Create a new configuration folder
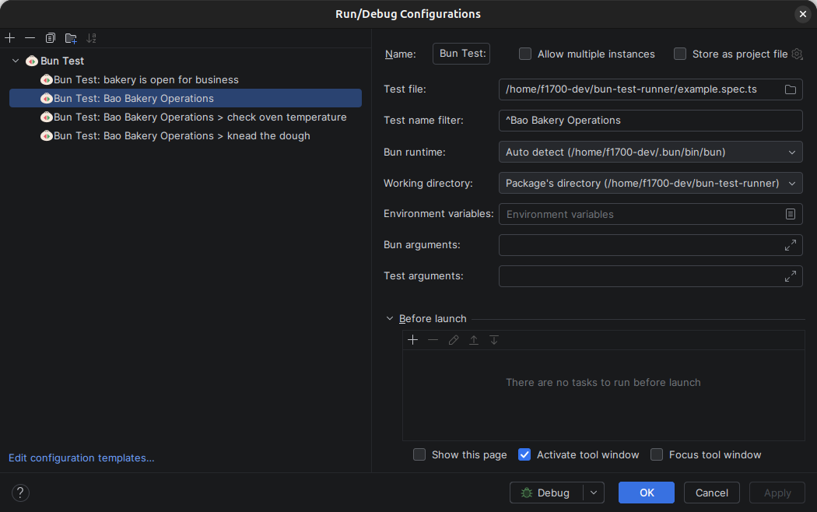This screenshot has width=817, height=512. tap(71, 38)
